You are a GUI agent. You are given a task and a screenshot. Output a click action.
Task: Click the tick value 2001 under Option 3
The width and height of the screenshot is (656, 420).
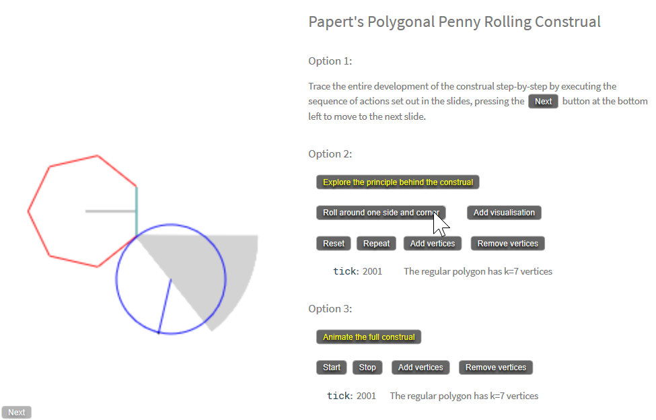pos(366,396)
